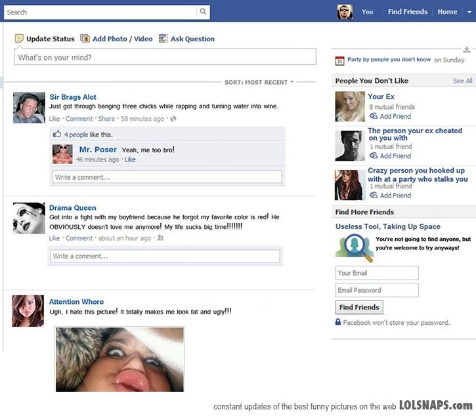The height and width of the screenshot is (418, 476).
Task: Click the Email Password field
Action: [x=377, y=290]
